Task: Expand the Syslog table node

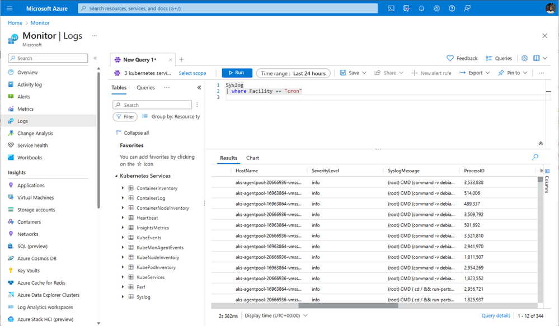Action: pos(123,297)
